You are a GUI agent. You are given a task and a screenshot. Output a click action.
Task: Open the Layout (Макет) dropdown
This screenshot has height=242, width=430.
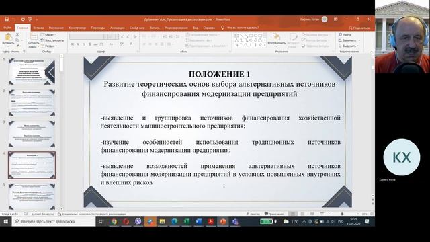pyautogui.click(x=48, y=34)
